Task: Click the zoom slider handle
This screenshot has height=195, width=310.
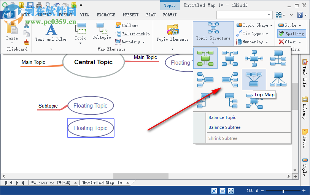Action: pos(283,191)
